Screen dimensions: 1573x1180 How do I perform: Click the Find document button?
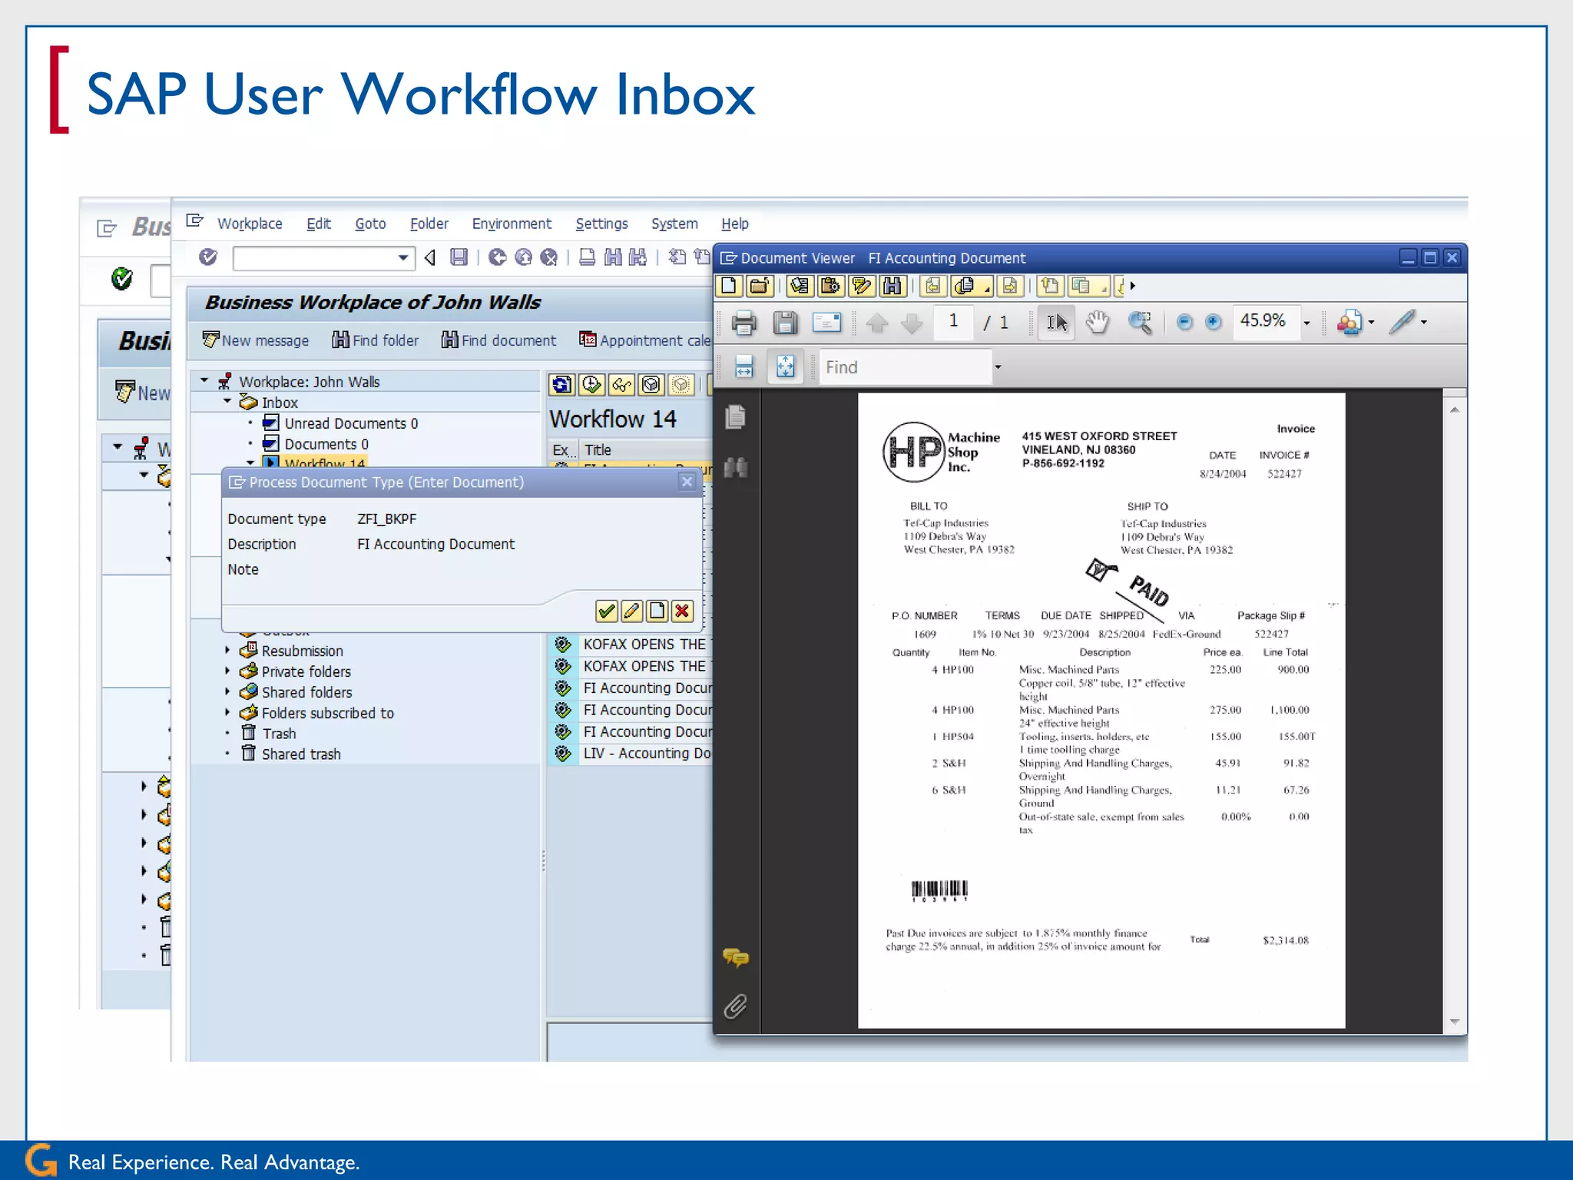498,340
